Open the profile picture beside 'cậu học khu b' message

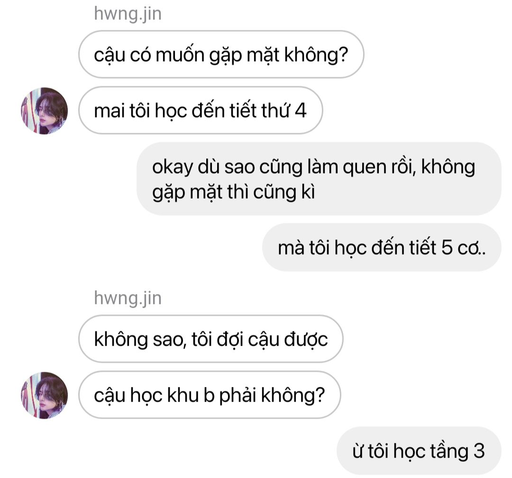click(45, 395)
